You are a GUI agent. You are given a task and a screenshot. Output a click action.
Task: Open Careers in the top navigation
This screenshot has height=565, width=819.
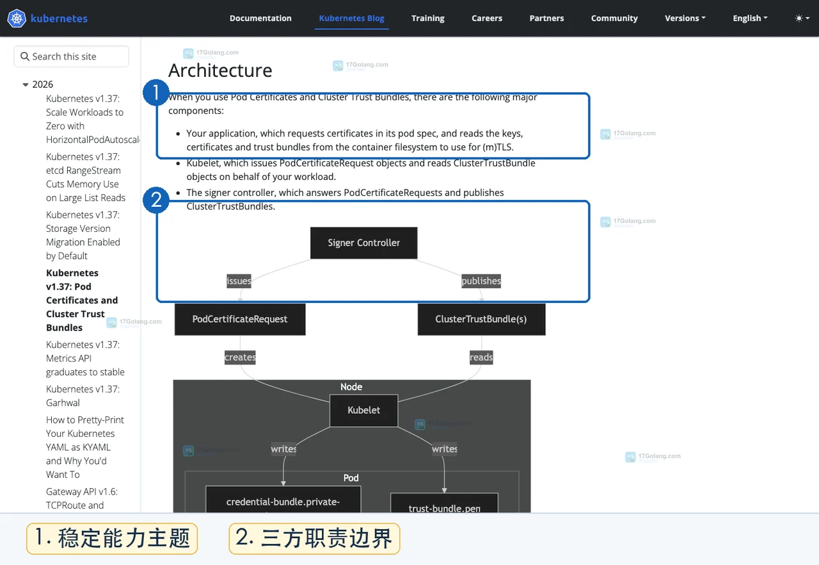tap(487, 18)
